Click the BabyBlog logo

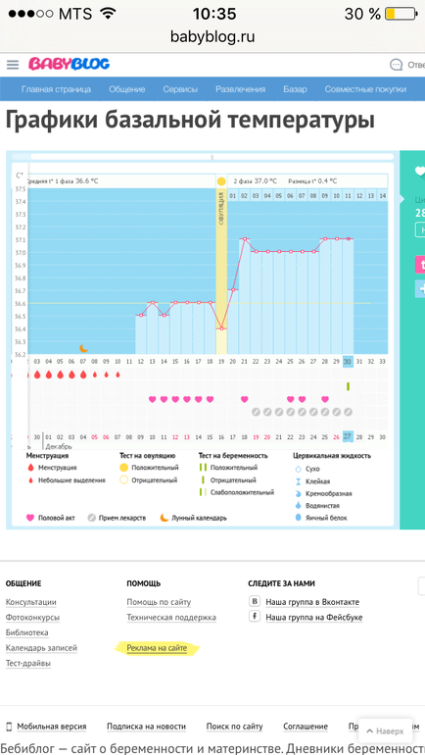(x=69, y=64)
